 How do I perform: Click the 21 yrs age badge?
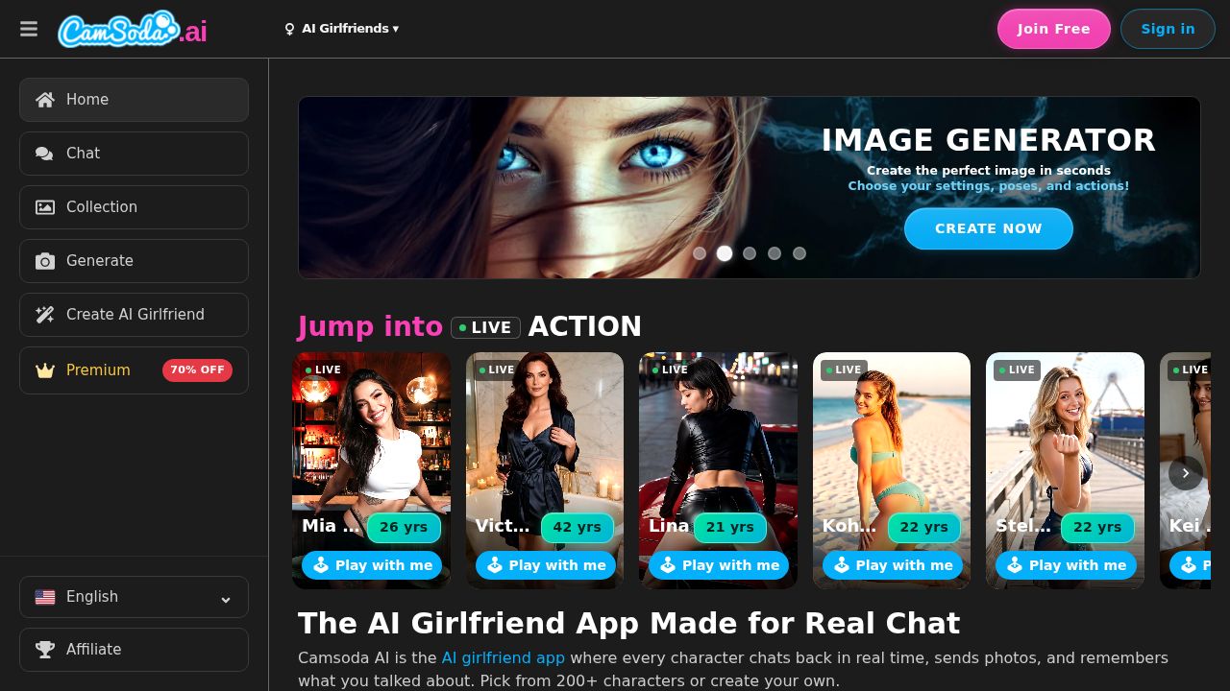(730, 527)
